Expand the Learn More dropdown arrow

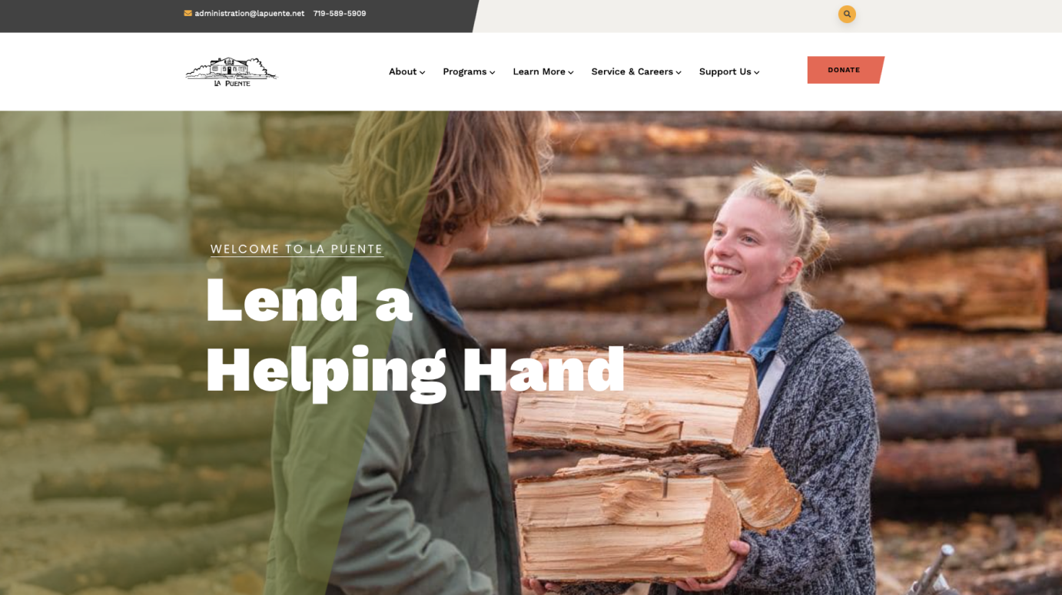[571, 72]
